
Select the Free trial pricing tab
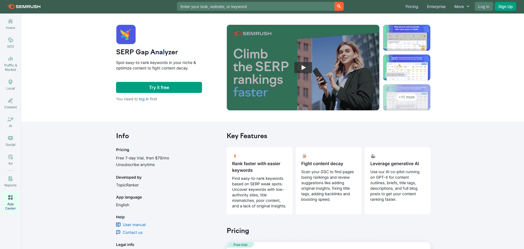[240, 245]
